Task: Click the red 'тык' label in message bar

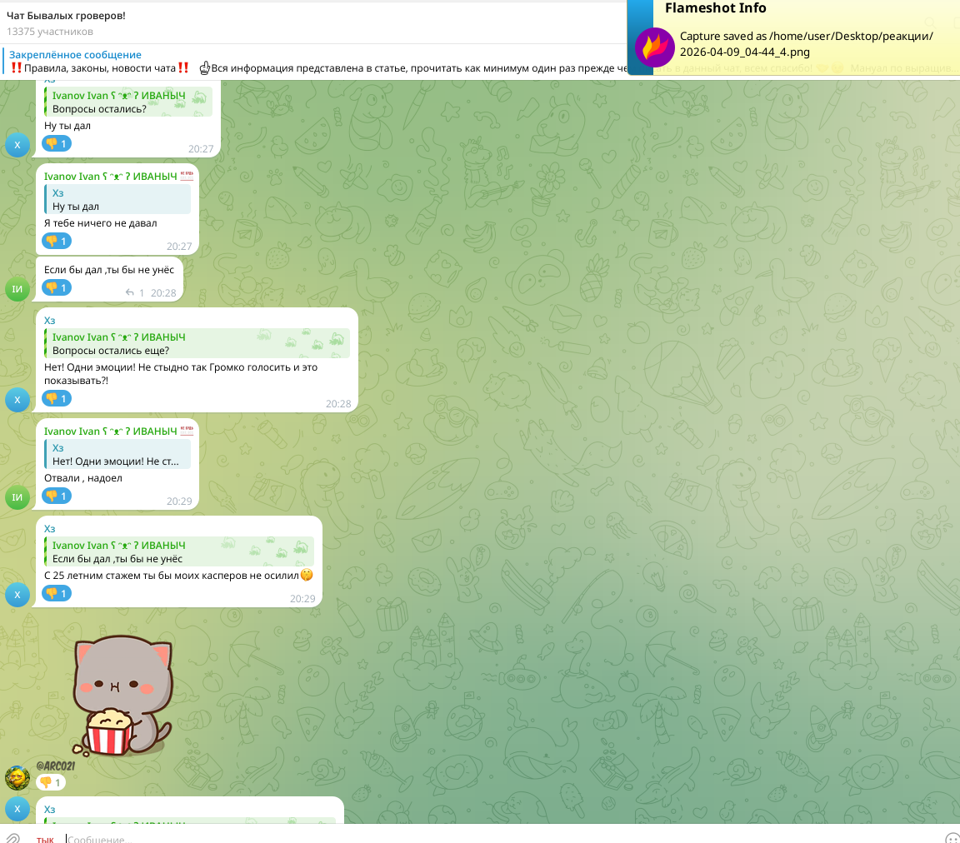Action: pos(45,840)
